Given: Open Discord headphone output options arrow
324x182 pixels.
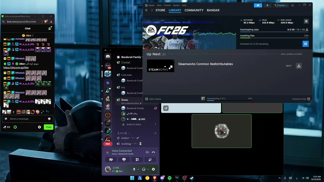Looking at the screenshot, I should pyautogui.click(x=148, y=169).
